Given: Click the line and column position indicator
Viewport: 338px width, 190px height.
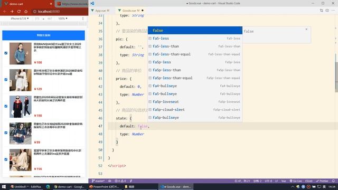Looking at the screenshot, I should point(242,181).
